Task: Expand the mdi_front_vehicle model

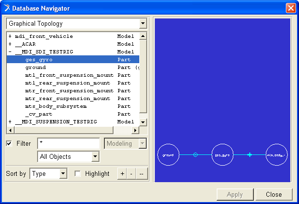Action: 10,36
